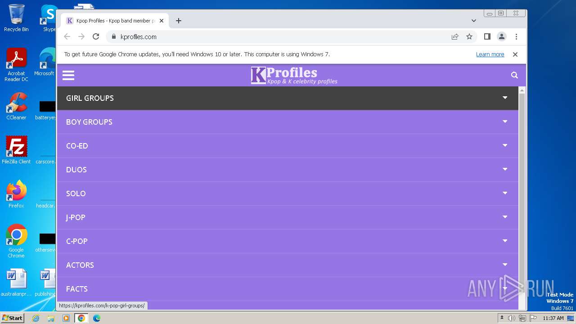
Task: Click the page scrollbar up arrow
Action: 522,90
